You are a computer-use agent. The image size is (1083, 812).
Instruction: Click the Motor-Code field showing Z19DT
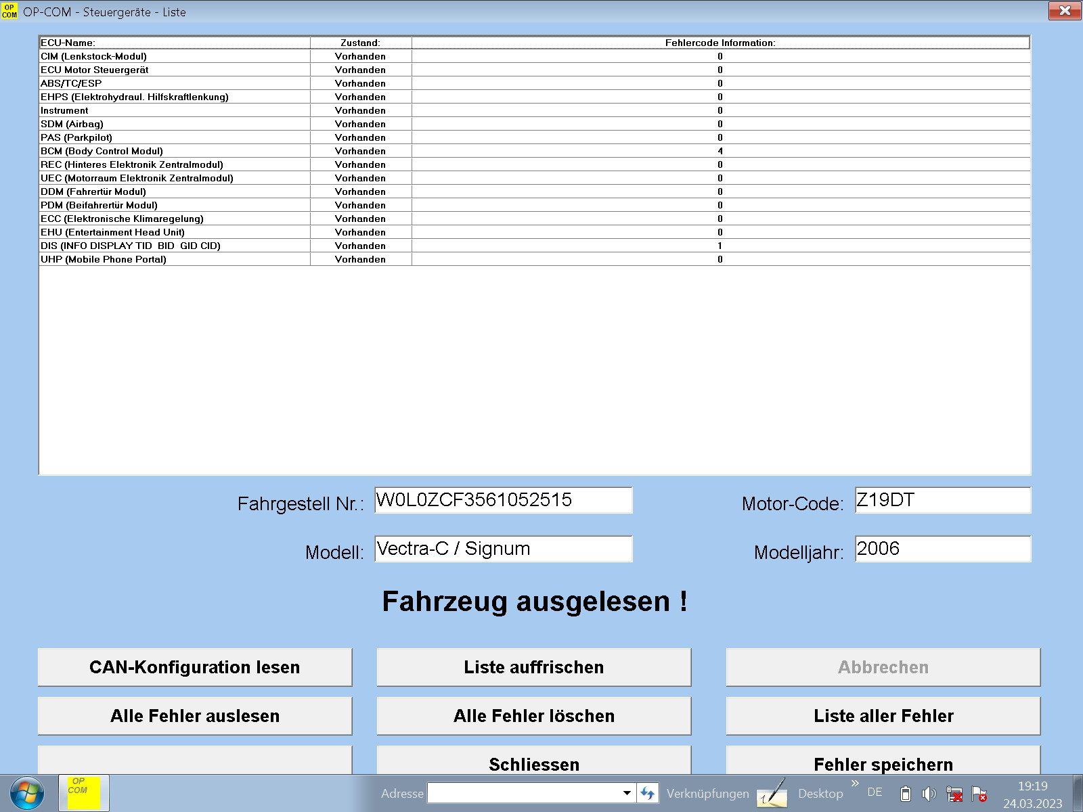[942, 500]
